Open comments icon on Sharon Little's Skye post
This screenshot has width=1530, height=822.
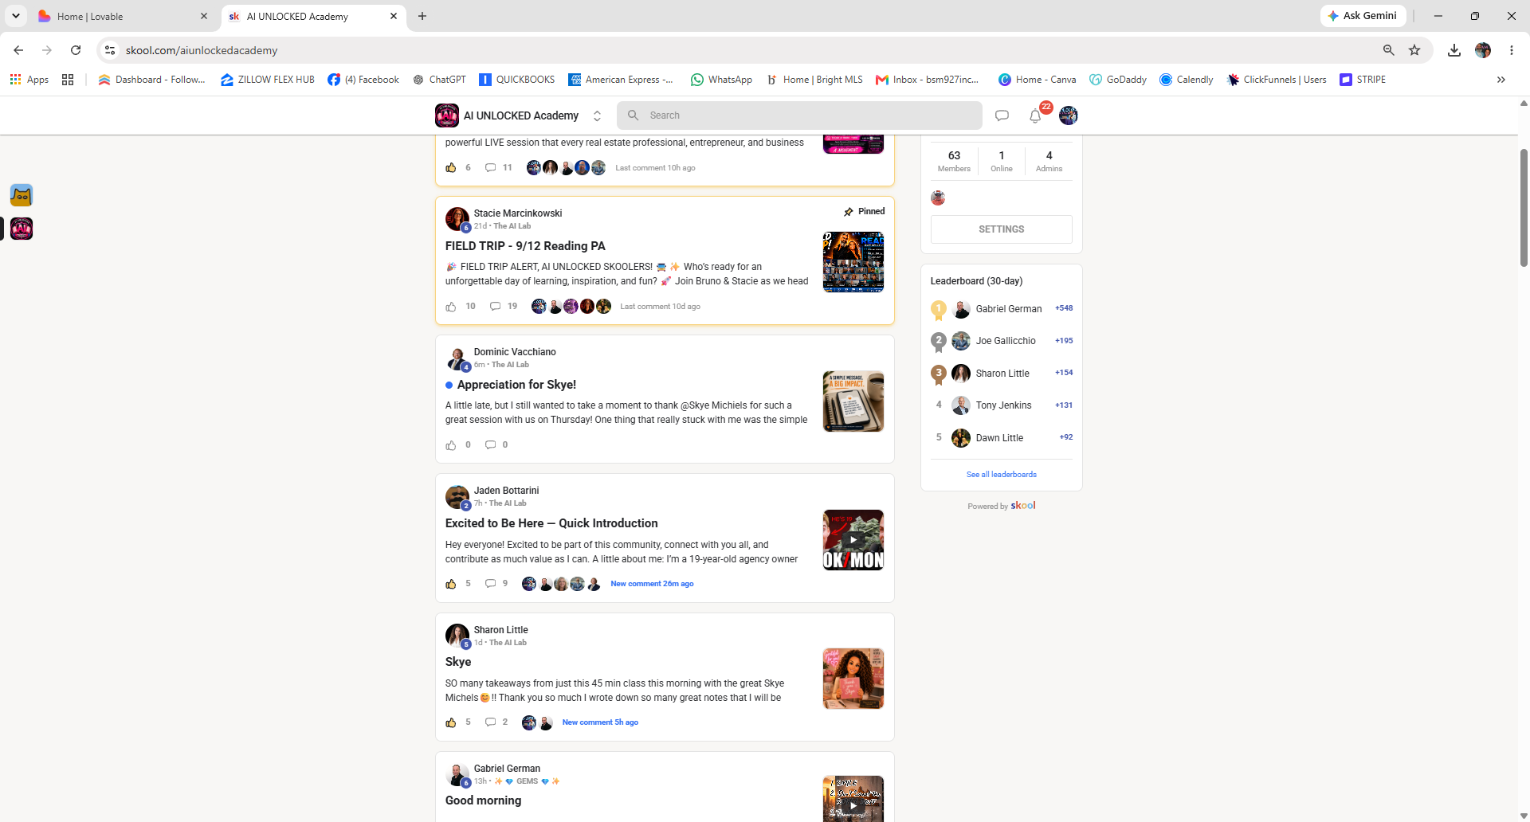click(x=490, y=722)
